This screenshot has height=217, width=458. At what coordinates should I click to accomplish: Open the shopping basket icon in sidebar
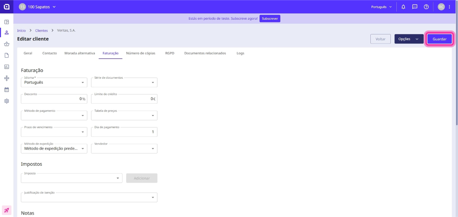click(6, 44)
